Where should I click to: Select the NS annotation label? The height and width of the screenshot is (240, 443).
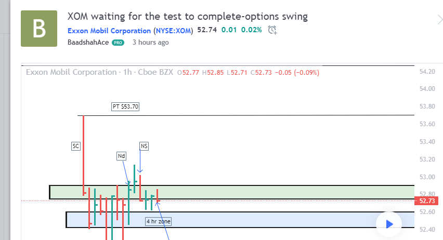pos(144,146)
